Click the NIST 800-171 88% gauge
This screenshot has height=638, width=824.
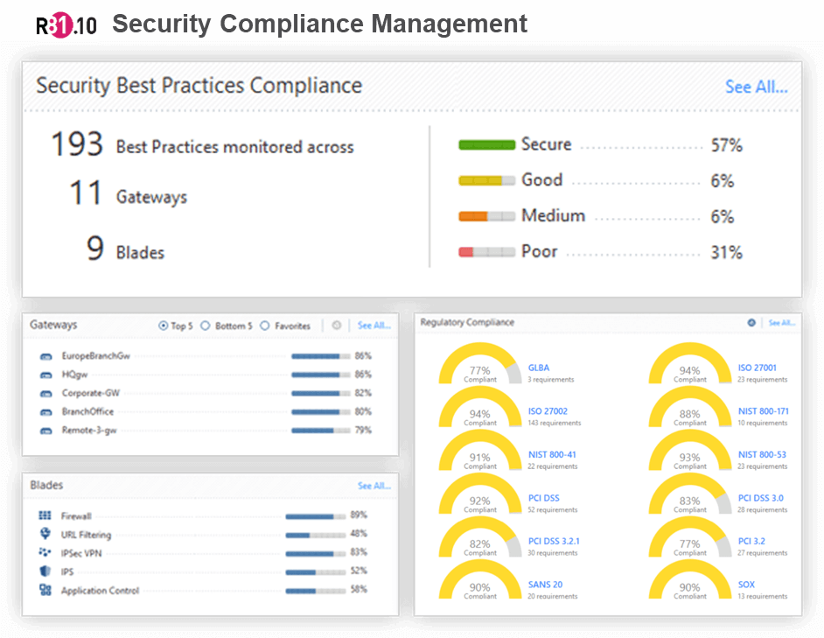[690, 407]
